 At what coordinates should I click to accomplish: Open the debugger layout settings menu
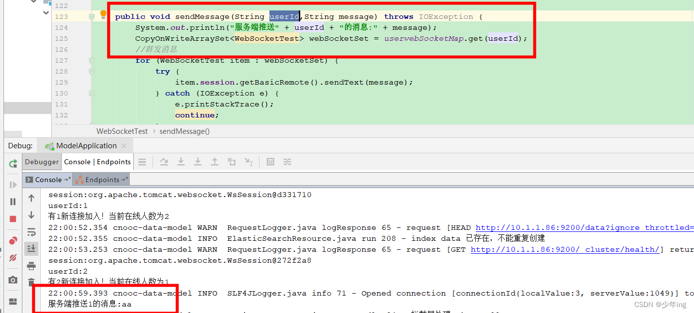tap(287, 162)
